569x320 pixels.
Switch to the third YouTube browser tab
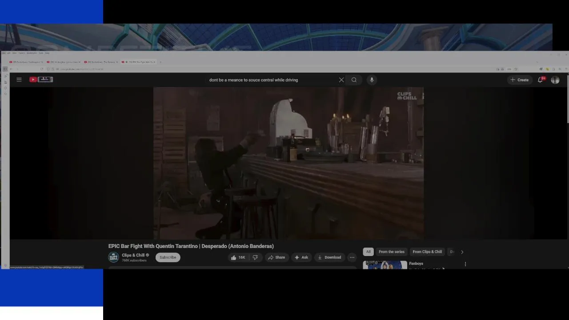100,62
